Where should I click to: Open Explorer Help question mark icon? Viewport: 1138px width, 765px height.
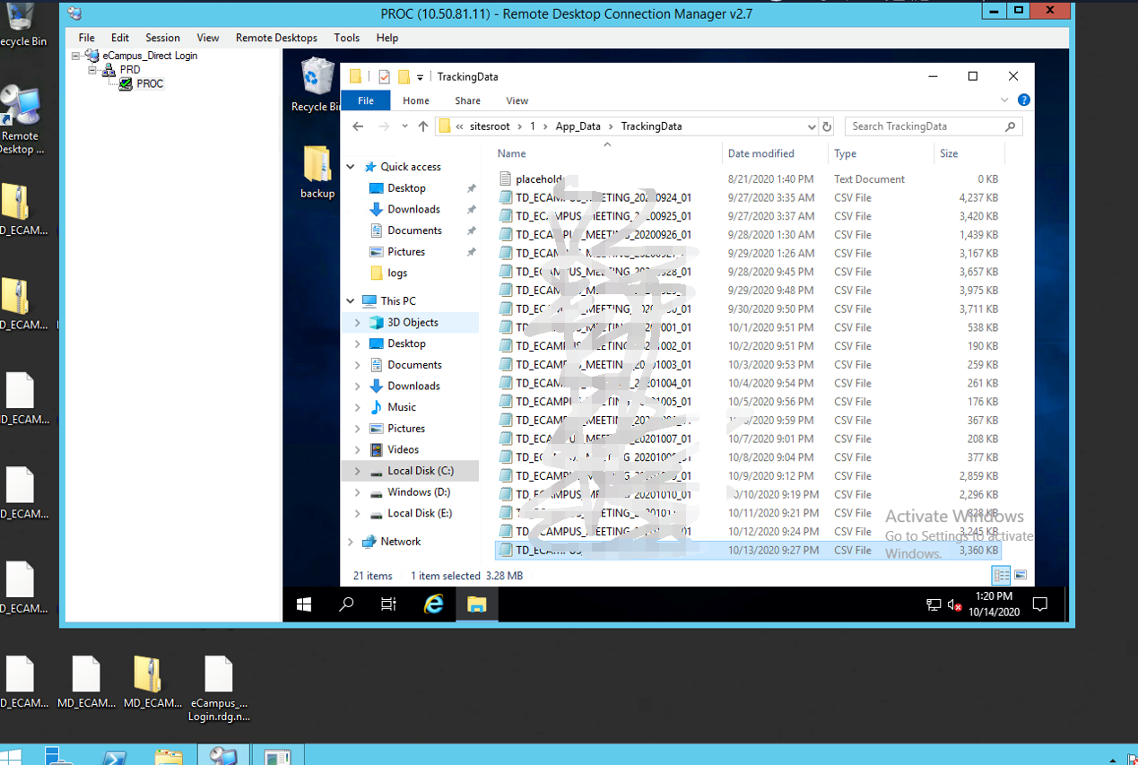pyautogui.click(x=1023, y=100)
